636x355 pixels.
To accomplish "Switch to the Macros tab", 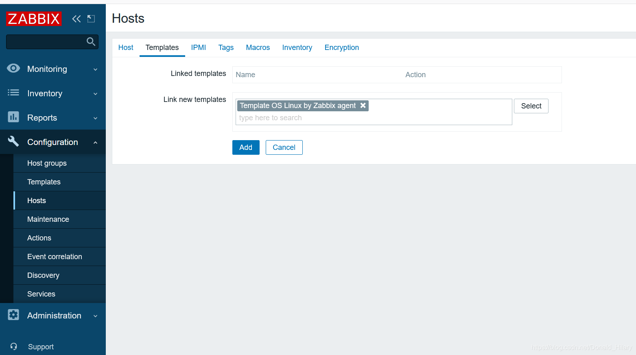I will tap(258, 48).
